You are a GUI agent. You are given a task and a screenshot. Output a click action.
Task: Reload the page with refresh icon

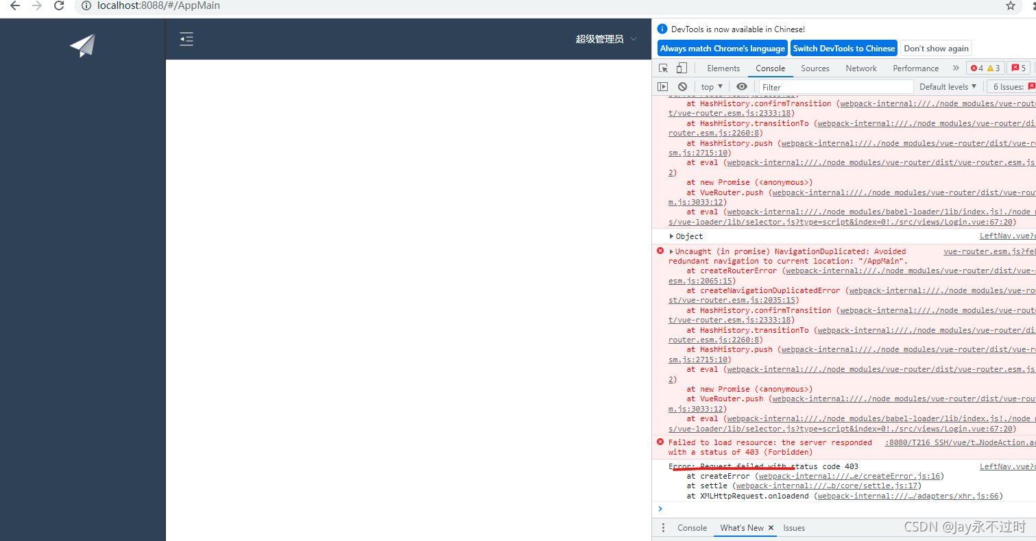tap(59, 5)
